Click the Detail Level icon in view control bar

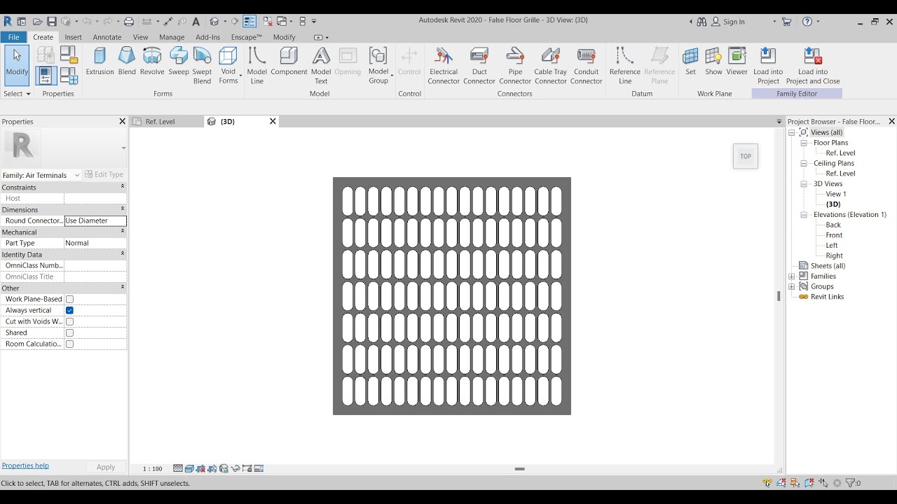178,468
